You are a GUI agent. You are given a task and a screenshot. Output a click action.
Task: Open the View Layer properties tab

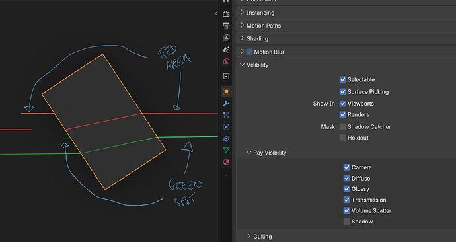coord(226,38)
